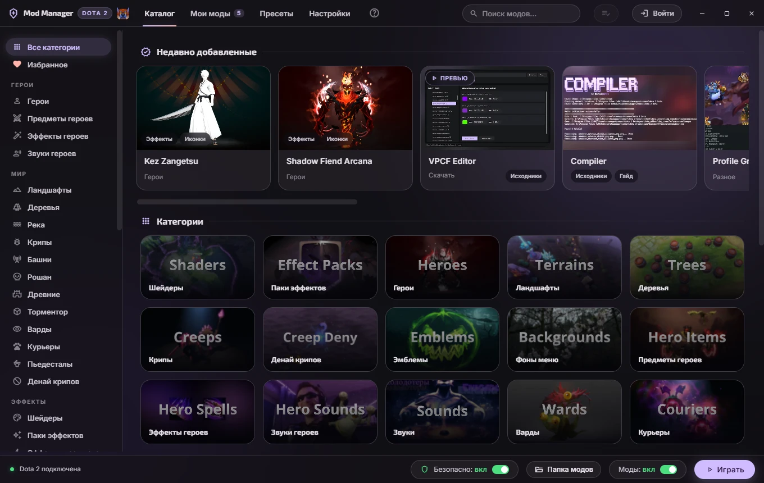Click the Ландшафты mountain icon in sidebar
Screen dimensions: 764x483
click(17, 190)
